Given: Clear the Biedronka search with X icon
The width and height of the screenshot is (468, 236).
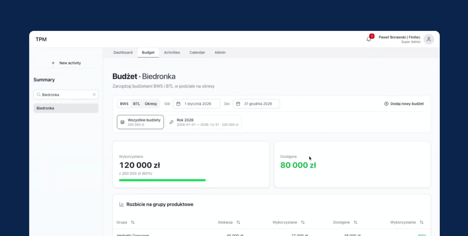Looking at the screenshot, I should click(x=94, y=94).
